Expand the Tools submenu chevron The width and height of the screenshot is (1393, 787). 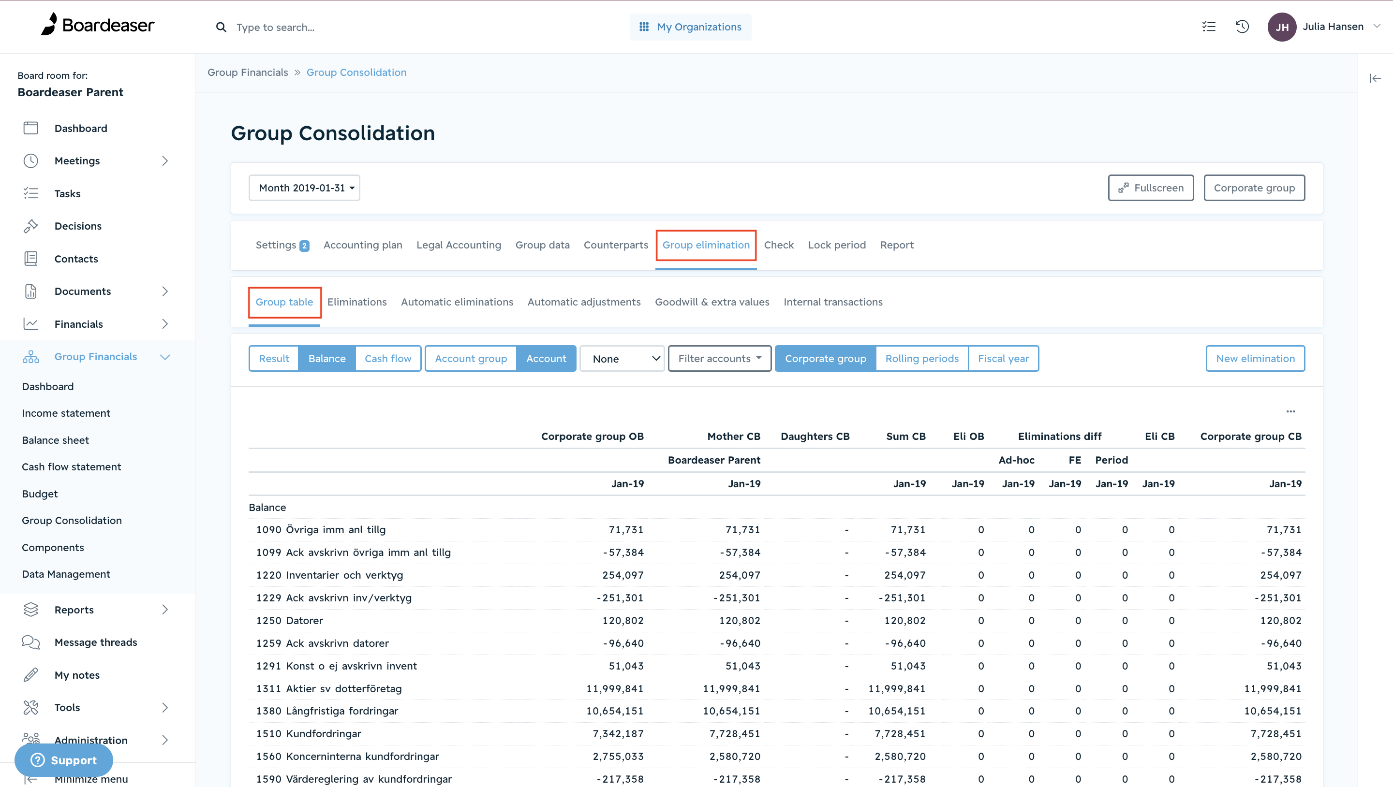pyautogui.click(x=165, y=708)
